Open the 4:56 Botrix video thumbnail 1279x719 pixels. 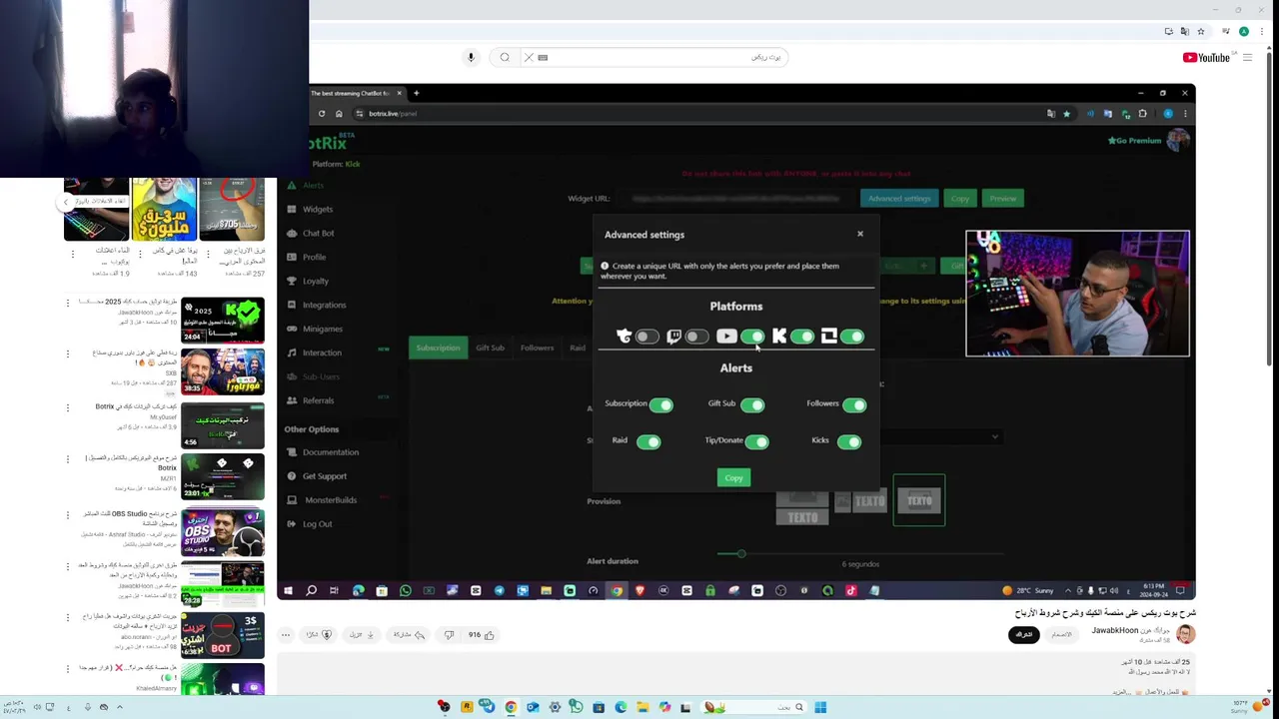click(222, 425)
